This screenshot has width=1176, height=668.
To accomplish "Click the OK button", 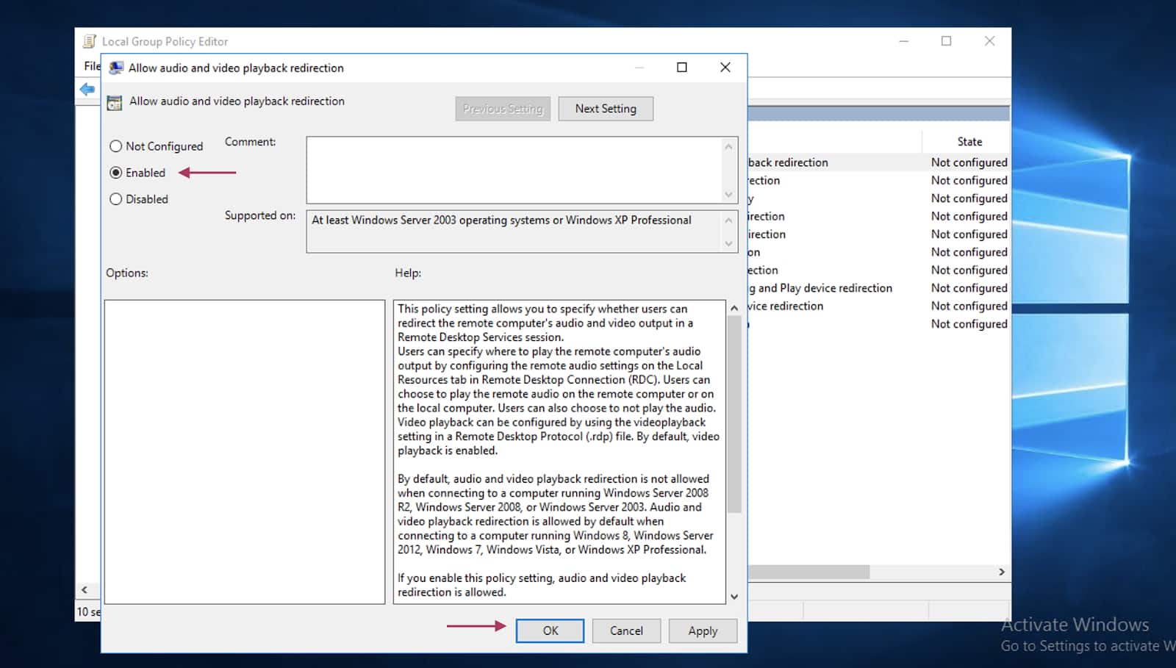I will pyautogui.click(x=550, y=631).
